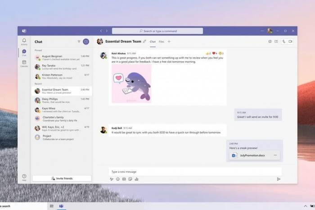Start an audio call

(284, 41)
